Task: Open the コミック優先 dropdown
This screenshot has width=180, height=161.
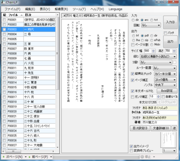Action: pos(165,80)
